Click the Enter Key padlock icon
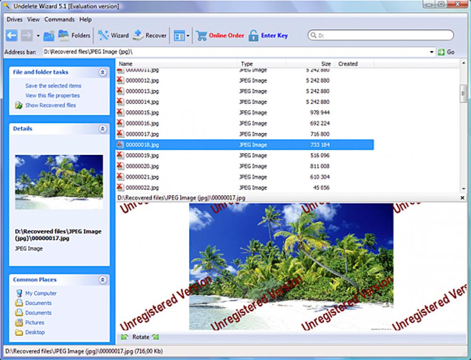 tap(253, 35)
